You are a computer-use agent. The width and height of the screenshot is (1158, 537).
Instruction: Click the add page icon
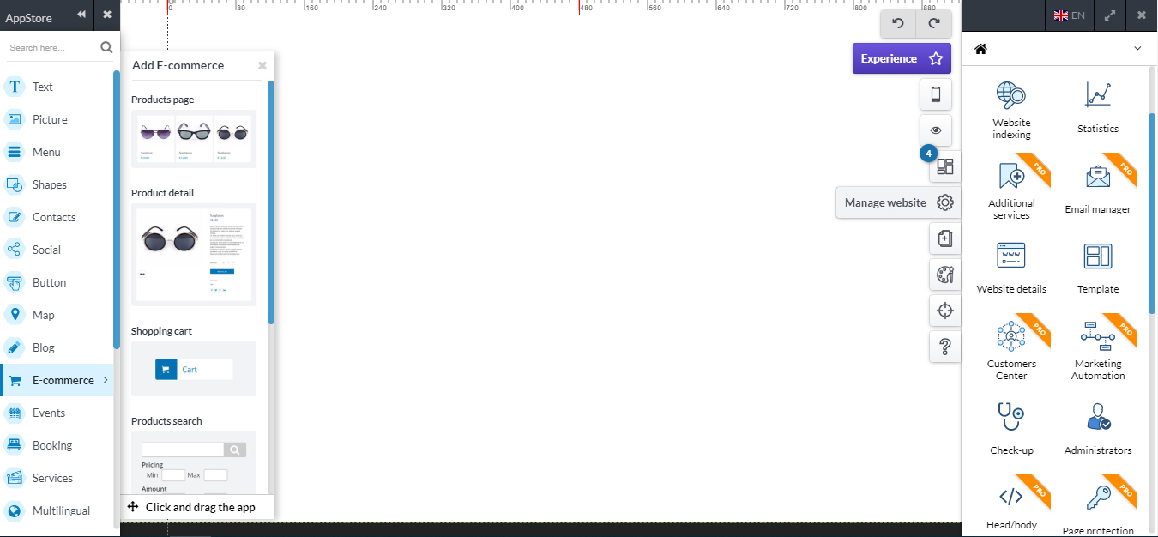[945, 238]
